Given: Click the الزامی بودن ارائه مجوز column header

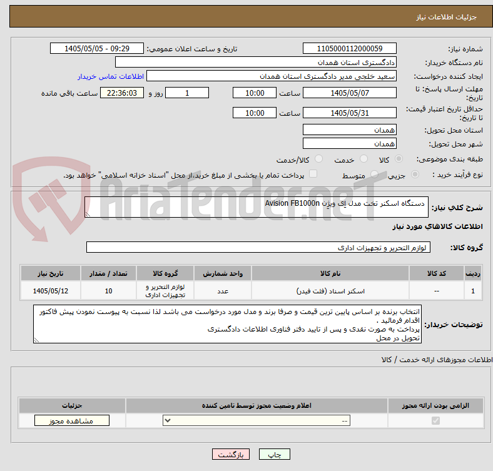Looking at the screenshot, I should click(435, 405).
